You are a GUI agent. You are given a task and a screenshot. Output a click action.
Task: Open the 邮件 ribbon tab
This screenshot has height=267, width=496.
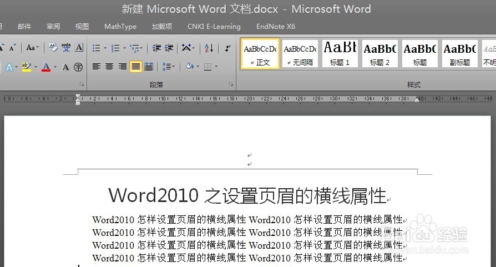[x=24, y=26]
